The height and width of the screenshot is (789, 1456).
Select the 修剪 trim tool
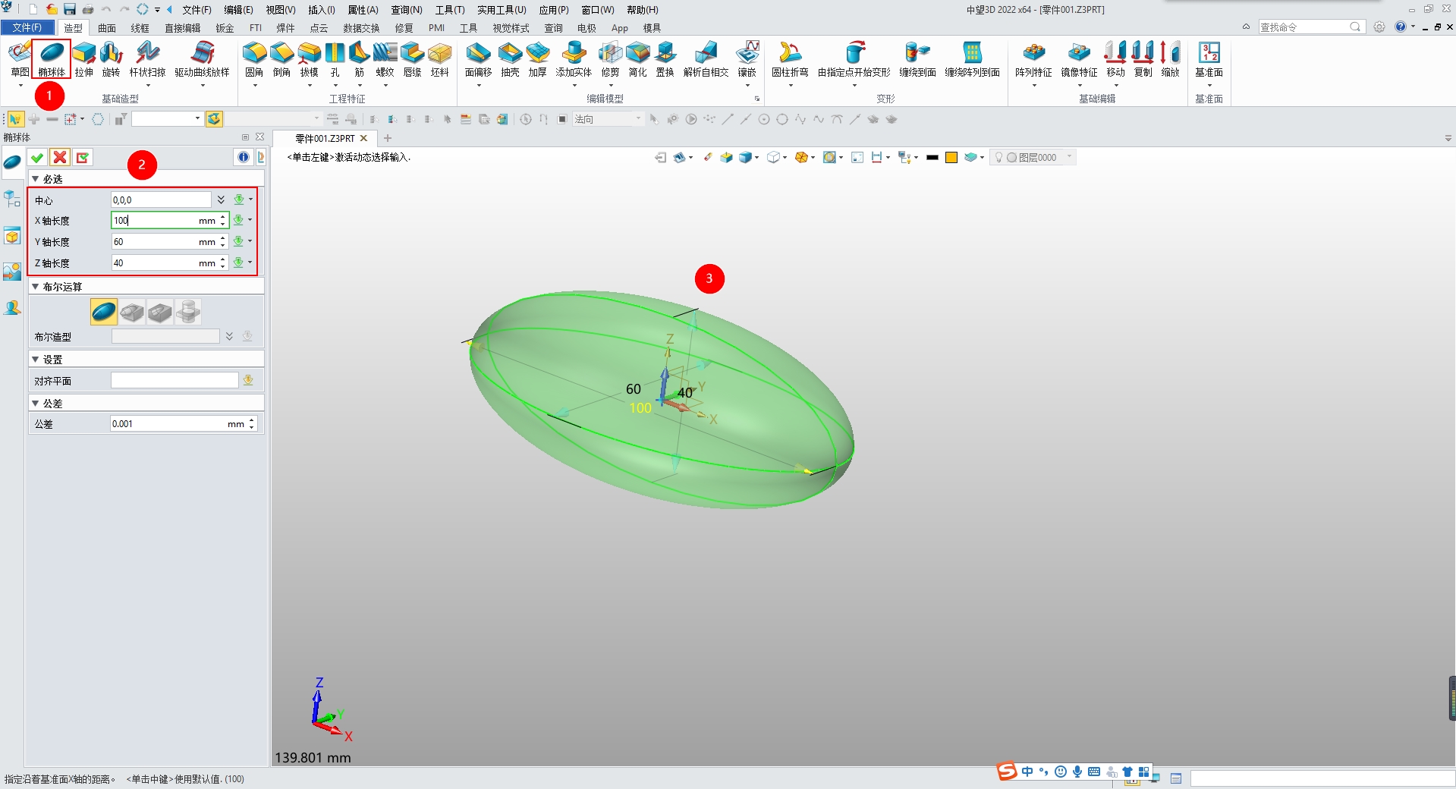click(610, 59)
